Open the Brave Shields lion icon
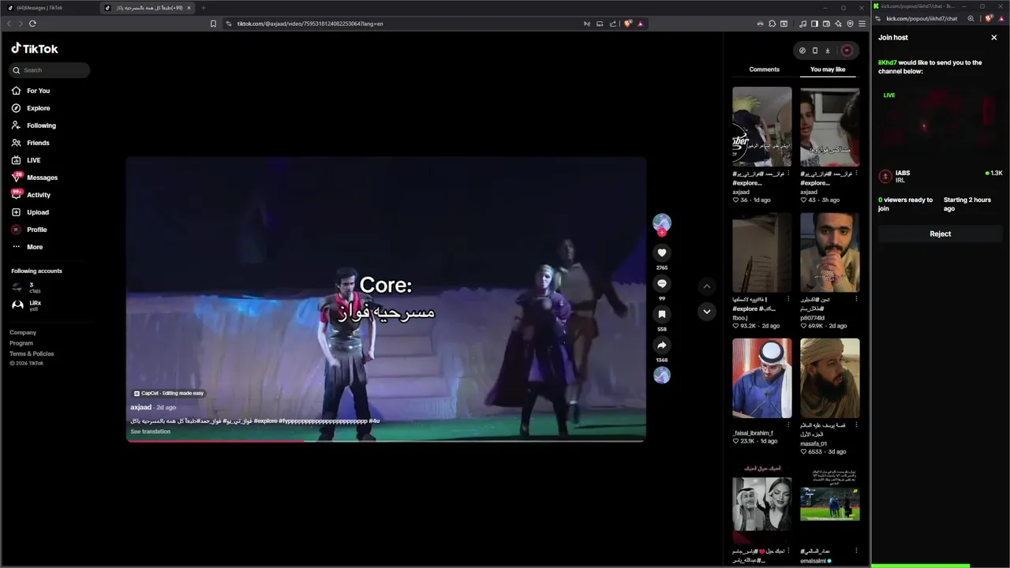1010x568 pixels. click(x=628, y=24)
